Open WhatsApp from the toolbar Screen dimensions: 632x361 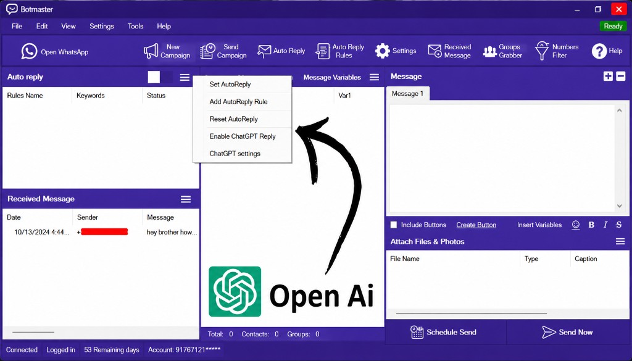(x=55, y=52)
